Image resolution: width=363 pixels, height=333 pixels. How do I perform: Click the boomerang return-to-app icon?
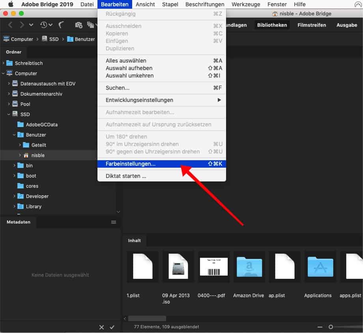coord(61,25)
